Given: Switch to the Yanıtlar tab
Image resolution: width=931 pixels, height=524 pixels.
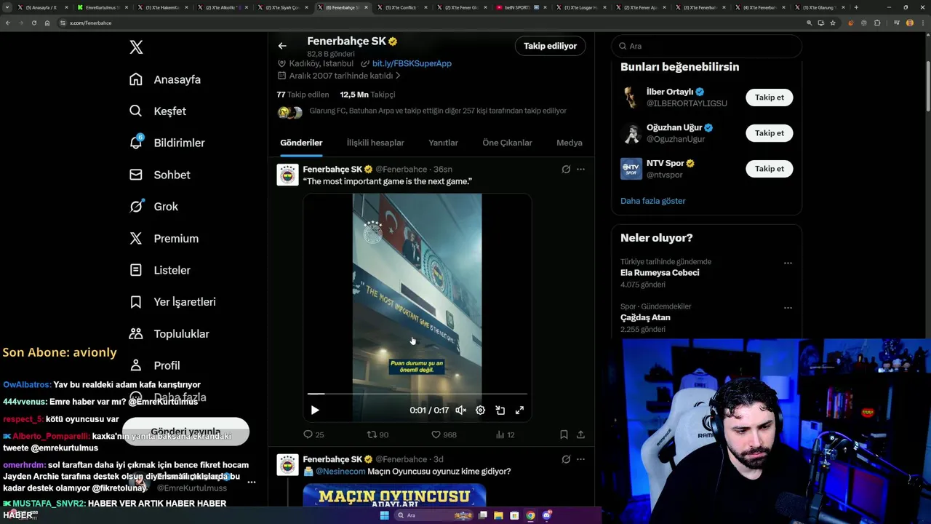Looking at the screenshot, I should click(x=443, y=143).
